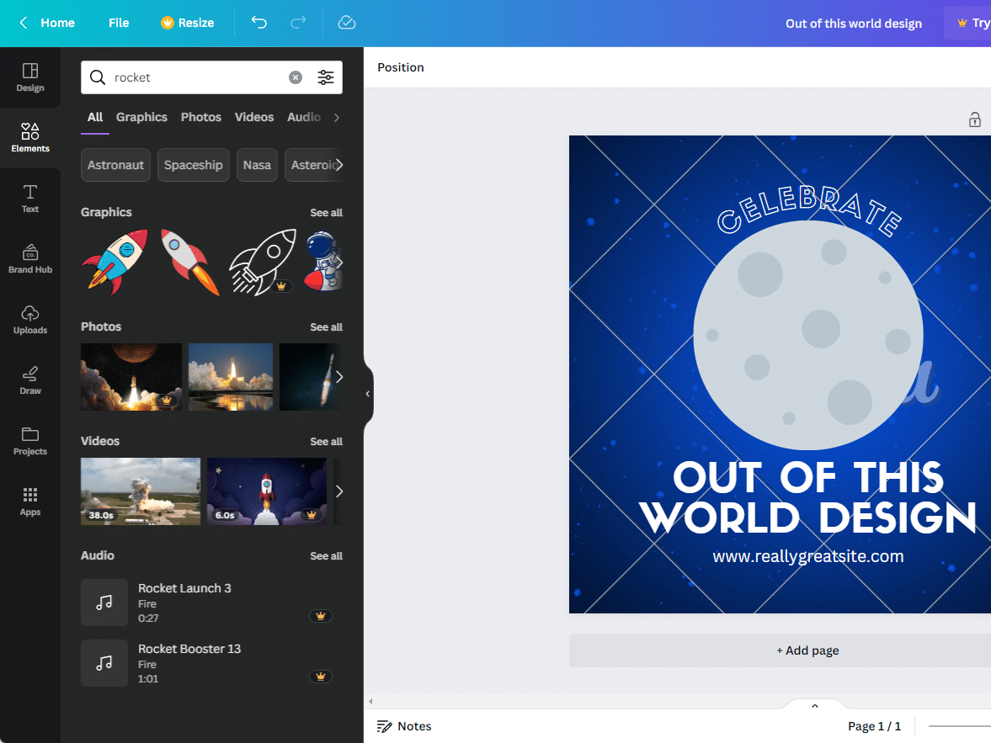991x743 pixels.
Task: Switch to the Draw tool
Action: coord(30,379)
